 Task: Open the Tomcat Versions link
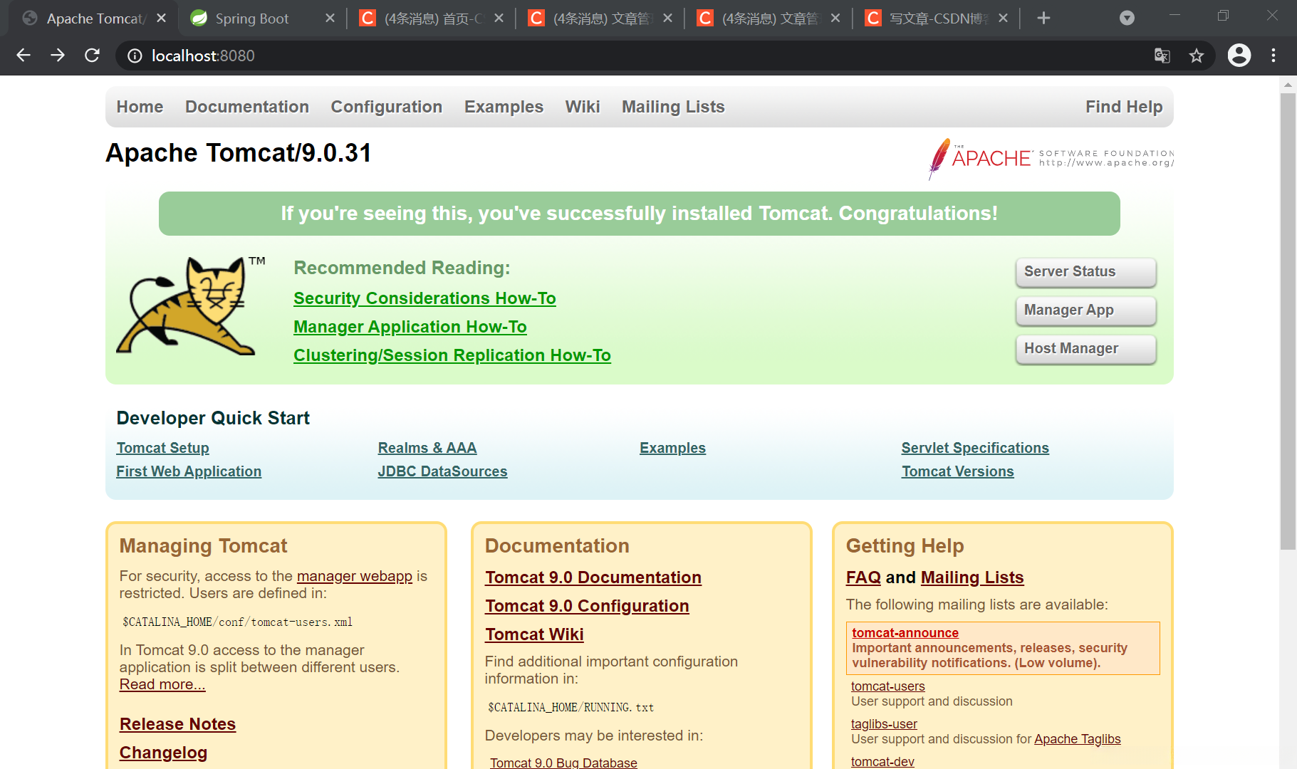(957, 471)
